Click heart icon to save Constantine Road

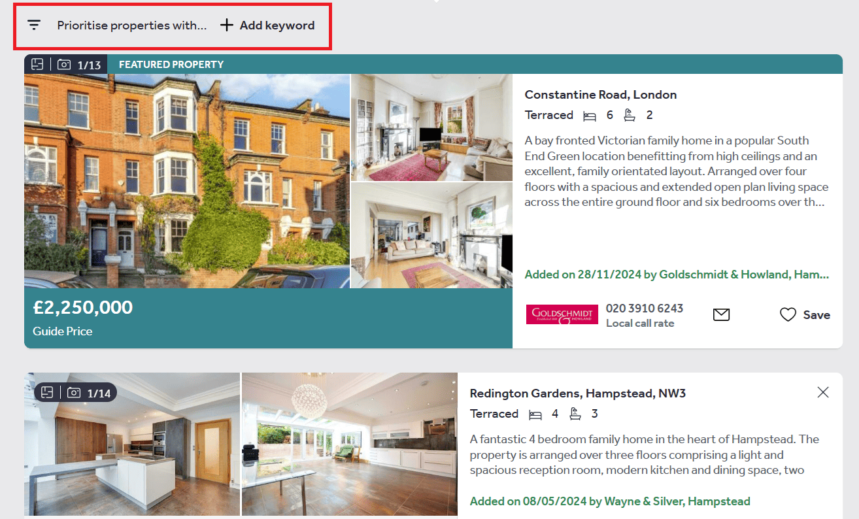[788, 315]
